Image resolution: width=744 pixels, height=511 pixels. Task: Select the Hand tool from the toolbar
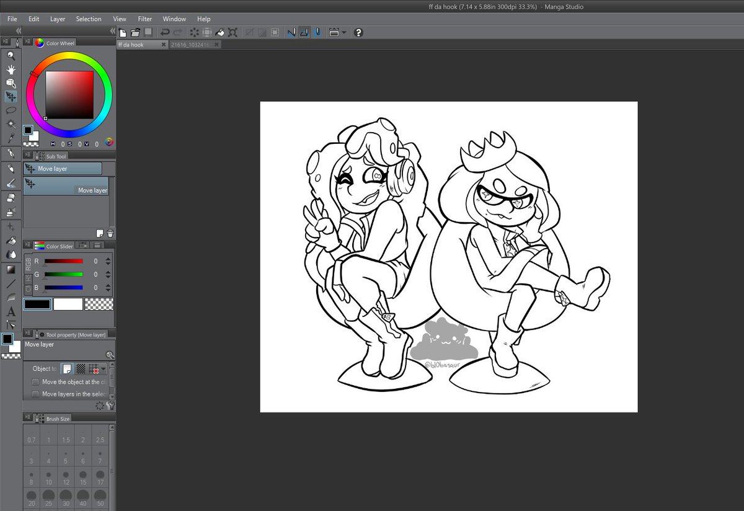tap(11, 69)
